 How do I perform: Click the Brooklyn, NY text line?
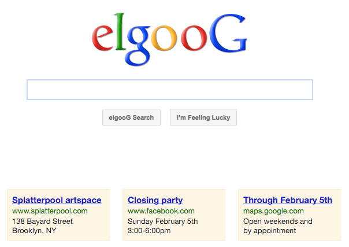point(34,231)
